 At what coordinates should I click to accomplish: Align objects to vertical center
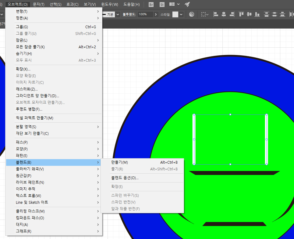(249, 14)
